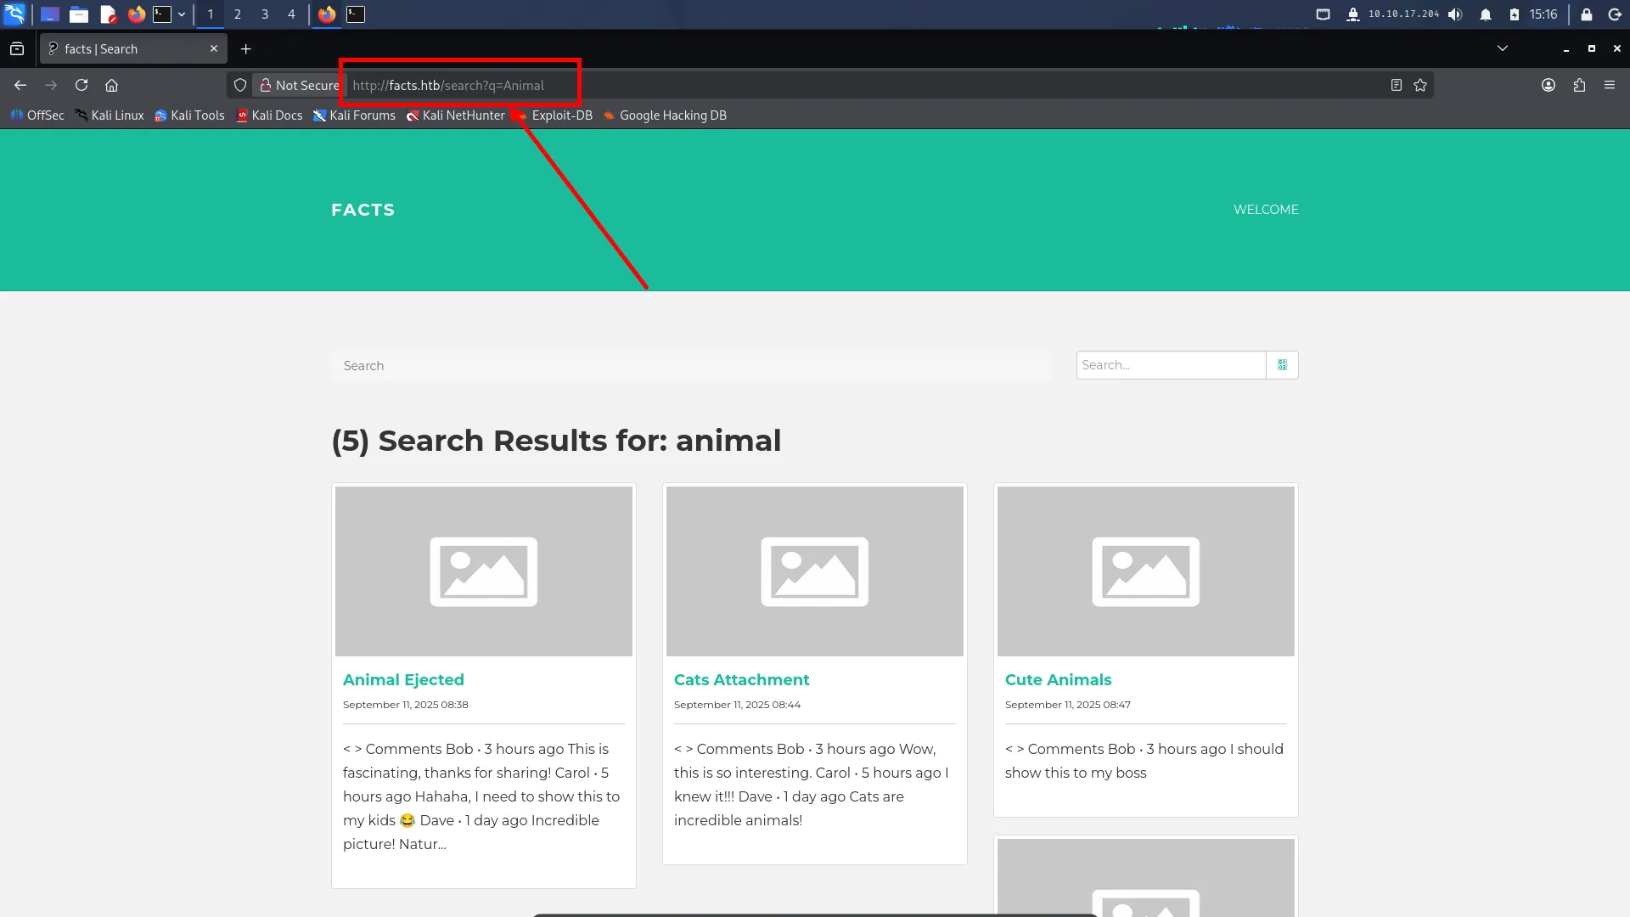
Task: Open the OffSec bookmark
Action: [37, 115]
